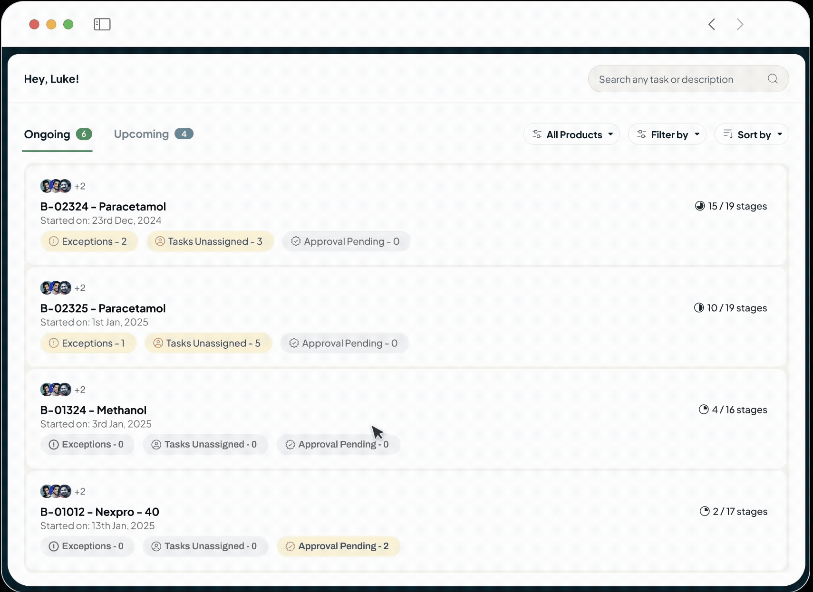Open Exceptions - 2 on B-02324 Paracetamol

tap(89, 241)
